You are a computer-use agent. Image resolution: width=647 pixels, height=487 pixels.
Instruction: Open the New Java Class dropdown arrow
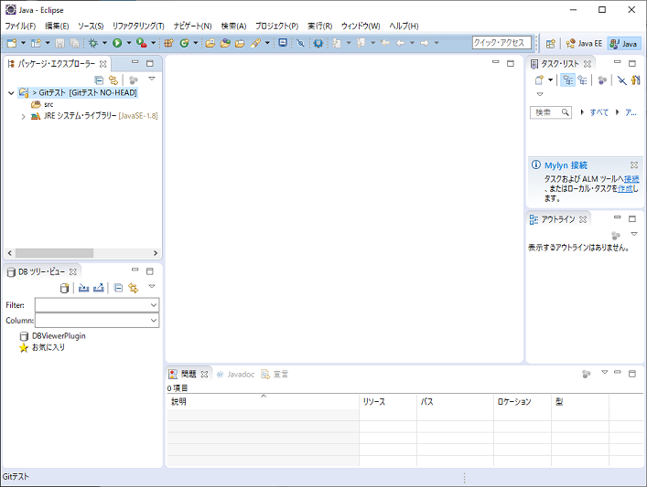point(196,43)
